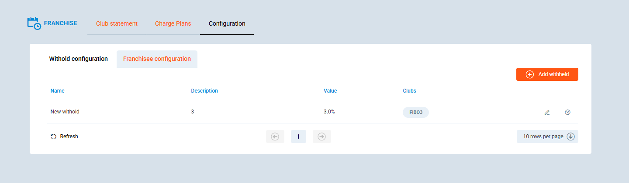629x183 pixels.
Task: Click the Franchise calendar-clock logo icon
Action: coord(34,23)
